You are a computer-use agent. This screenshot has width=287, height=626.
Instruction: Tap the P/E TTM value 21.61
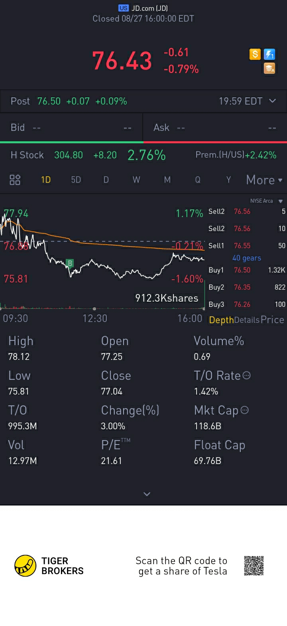[x=111, y=461]
